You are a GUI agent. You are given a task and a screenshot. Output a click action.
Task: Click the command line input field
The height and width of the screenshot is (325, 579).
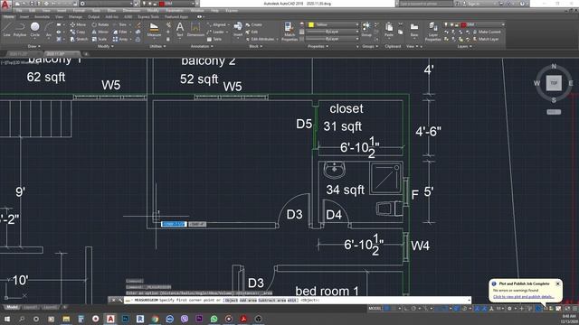(298, 301)
